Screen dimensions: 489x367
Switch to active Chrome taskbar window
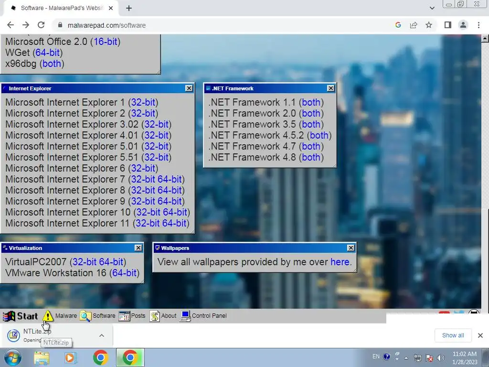click(x=130, y=357)
